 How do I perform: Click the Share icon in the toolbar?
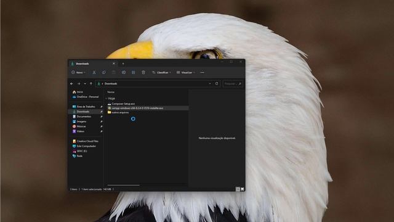tap(134, 73)
